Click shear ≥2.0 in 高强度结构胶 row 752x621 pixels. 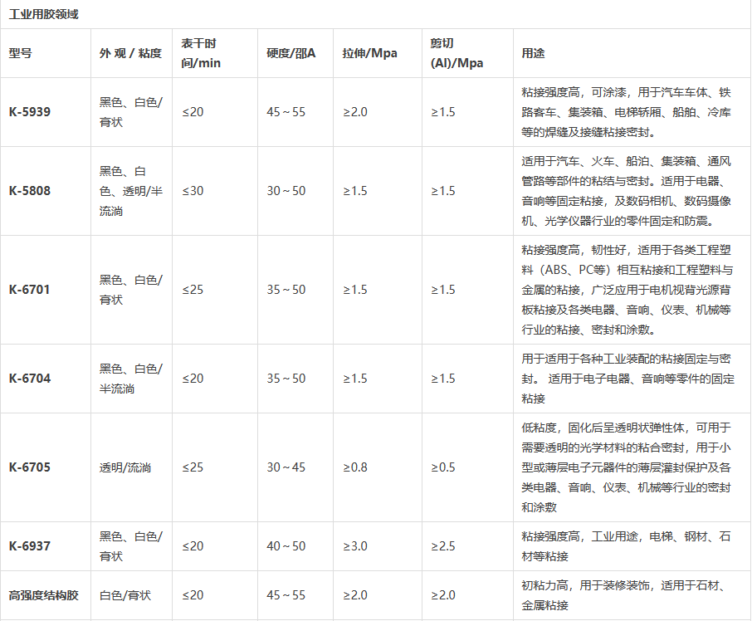pyautogui.click(x=443, y=595)
